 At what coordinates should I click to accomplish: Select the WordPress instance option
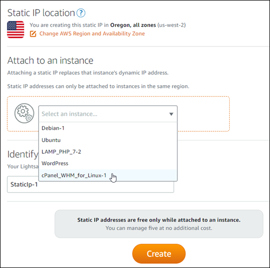[x=108, y=163]
